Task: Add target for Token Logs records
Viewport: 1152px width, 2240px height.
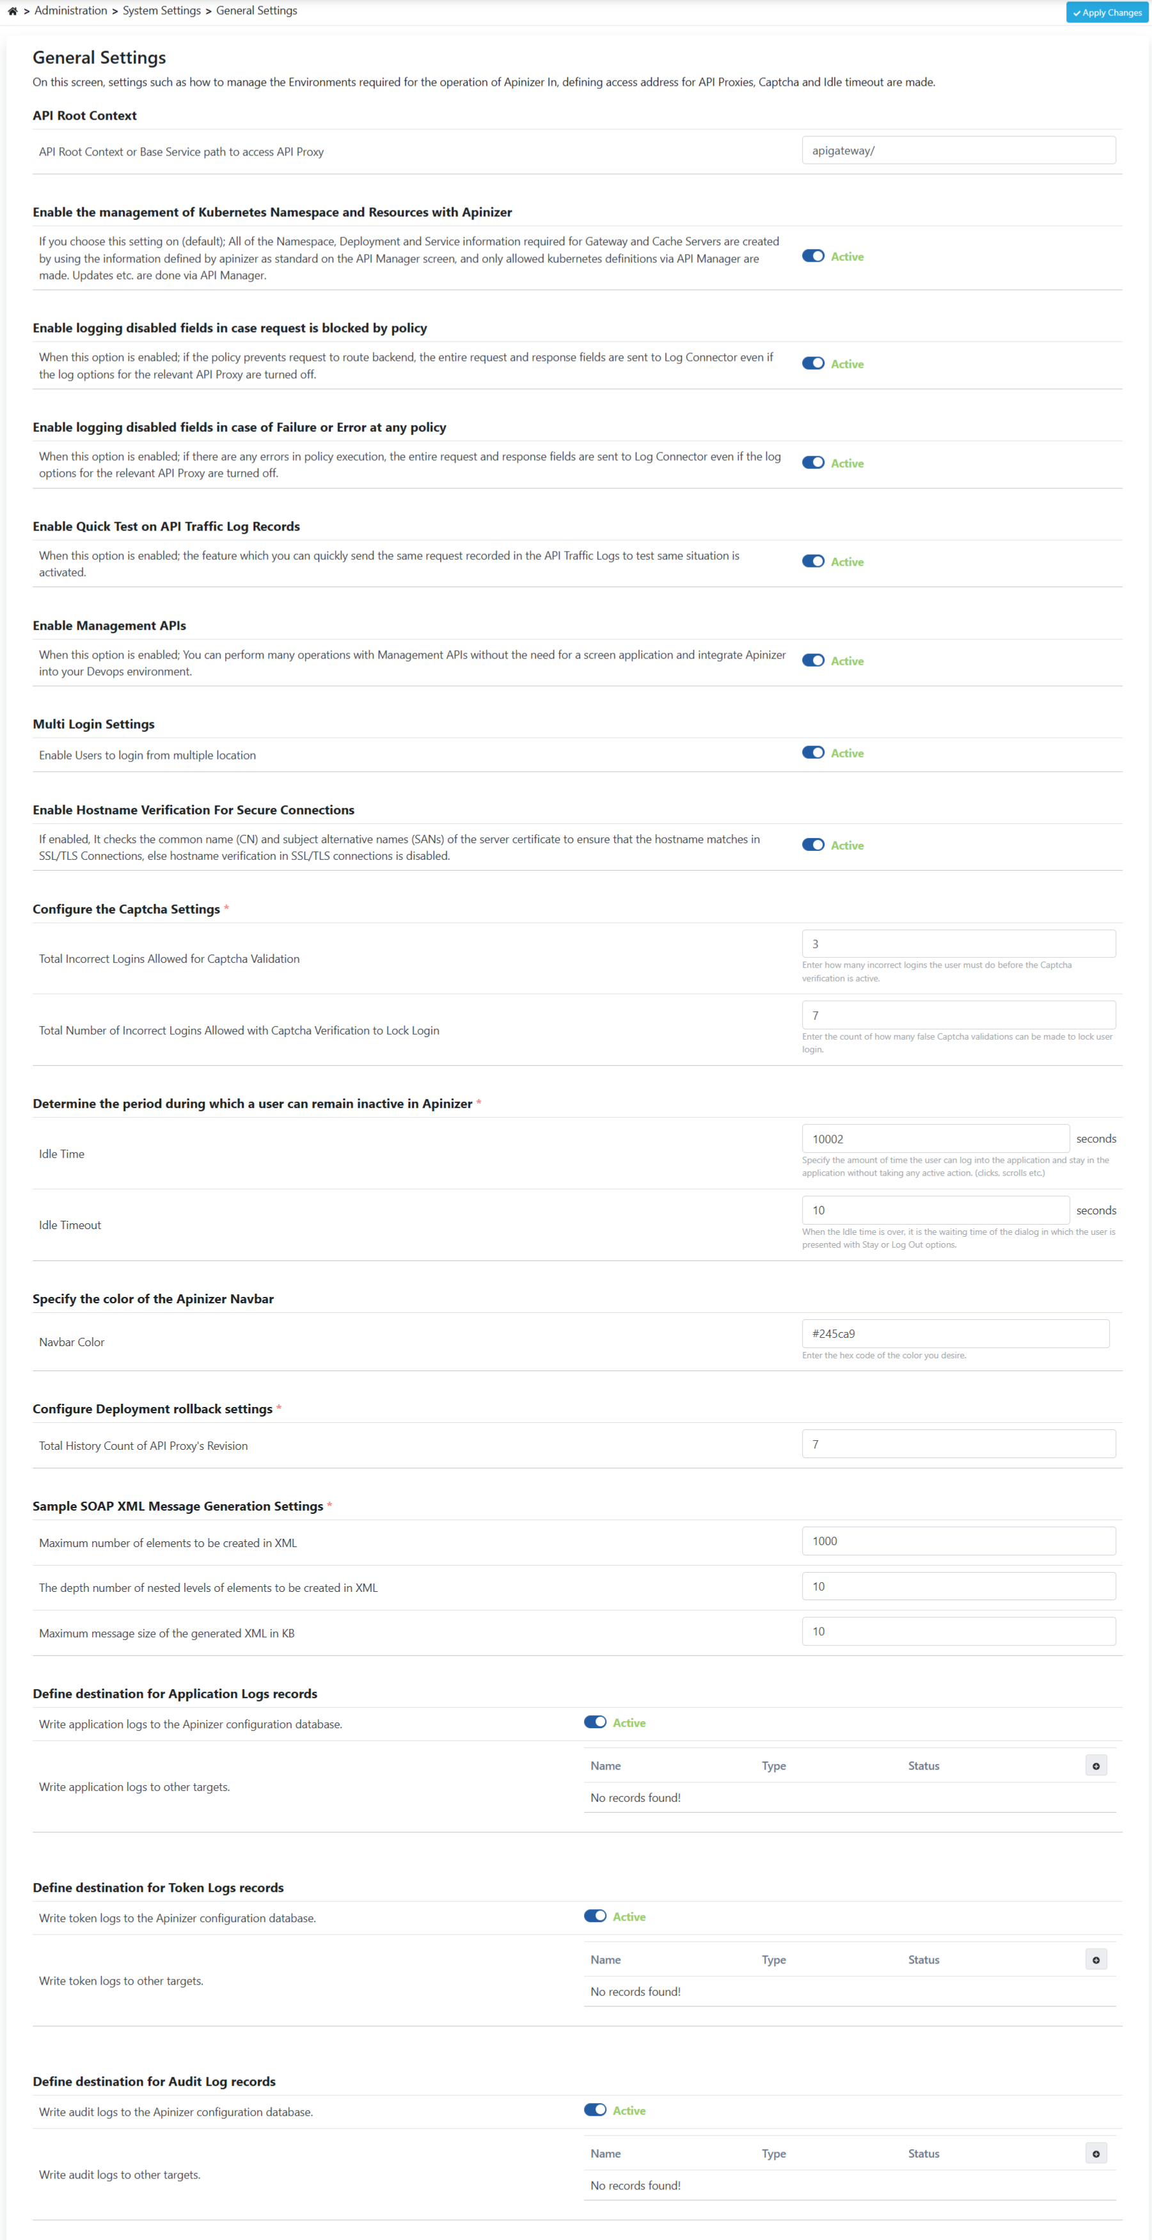Action: tap(1096, 1960)
